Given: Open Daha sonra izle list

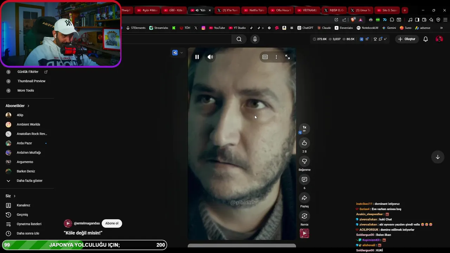Looking at the screenshot, I should coord(28,233).
